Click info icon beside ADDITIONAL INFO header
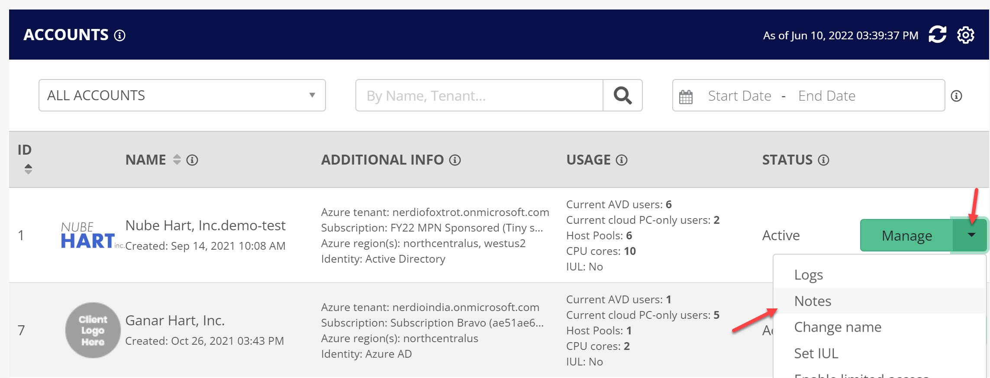Image resolution: width=990 pixels, height=378 pixels. (x=455, y=160)
